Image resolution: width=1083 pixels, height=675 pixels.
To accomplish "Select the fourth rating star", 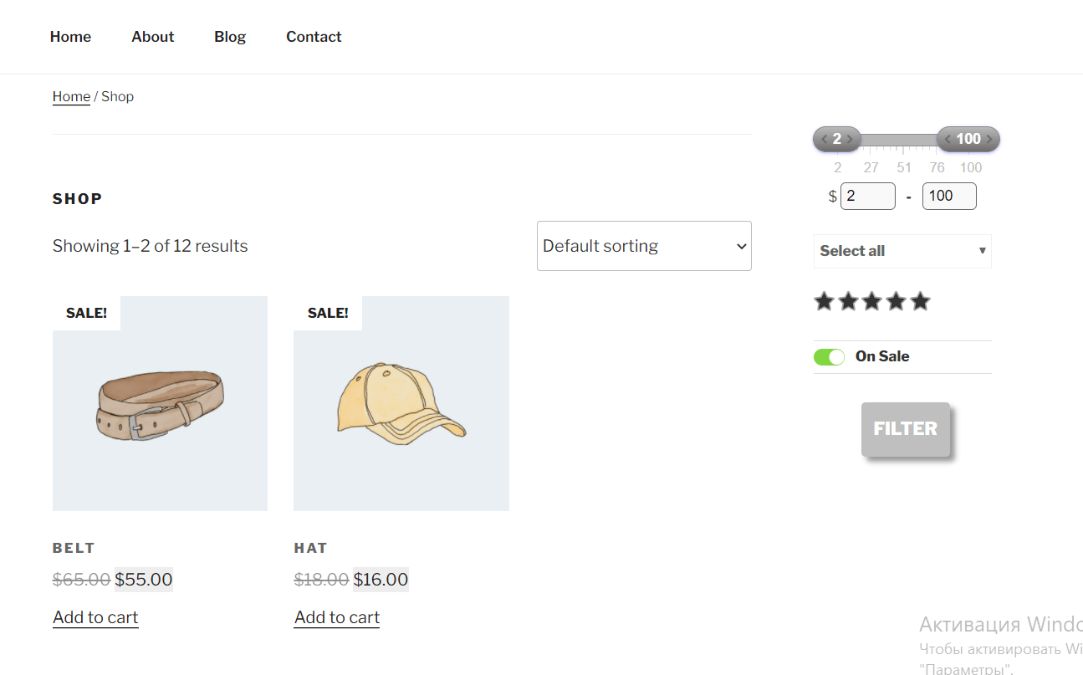I will [897, 301].
